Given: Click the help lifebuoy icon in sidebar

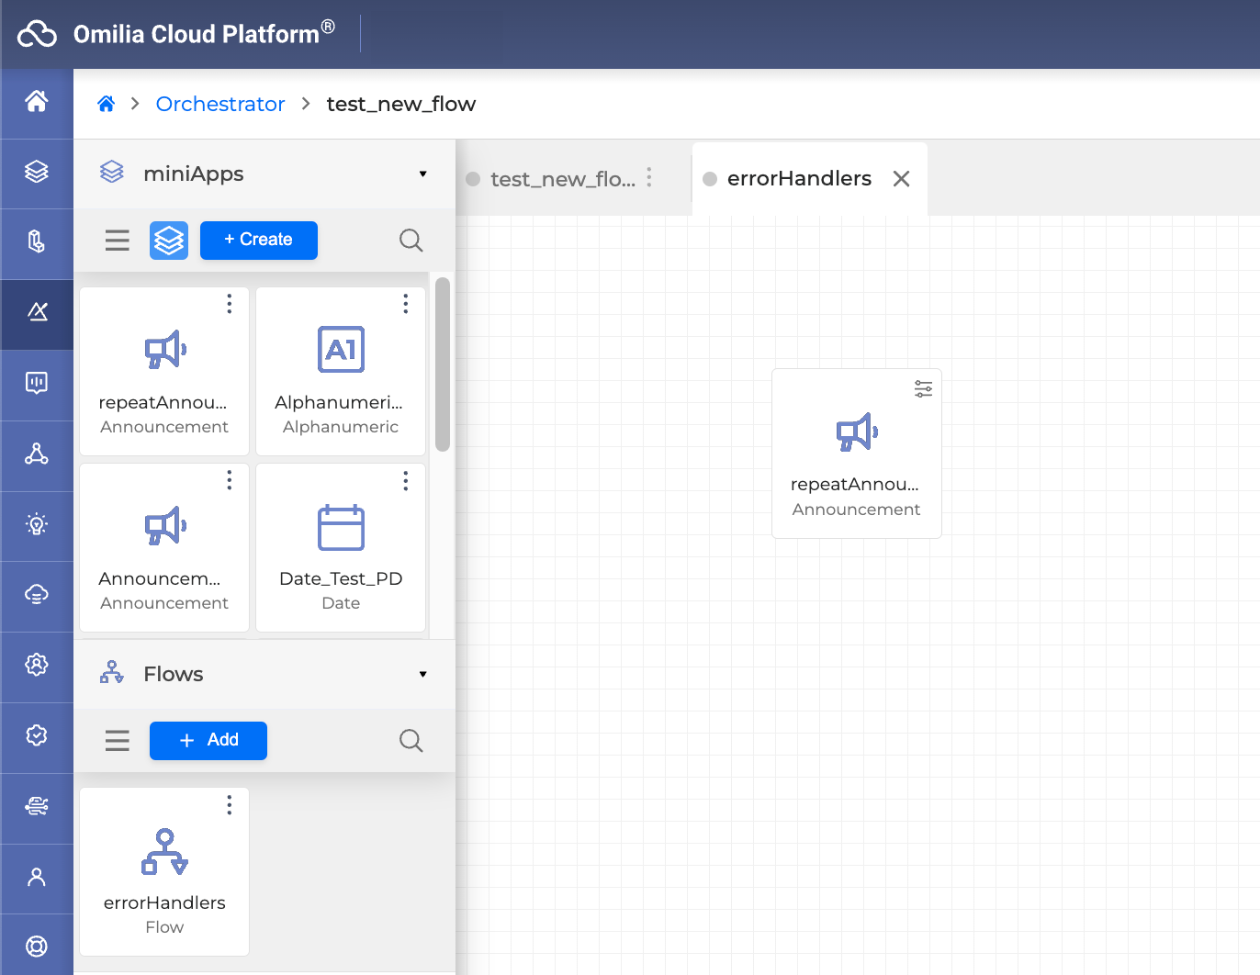Looking at the screenshot, I should (x=37, y=946).
